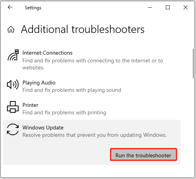Select the Windows Update item title

[x=43, y=127]
